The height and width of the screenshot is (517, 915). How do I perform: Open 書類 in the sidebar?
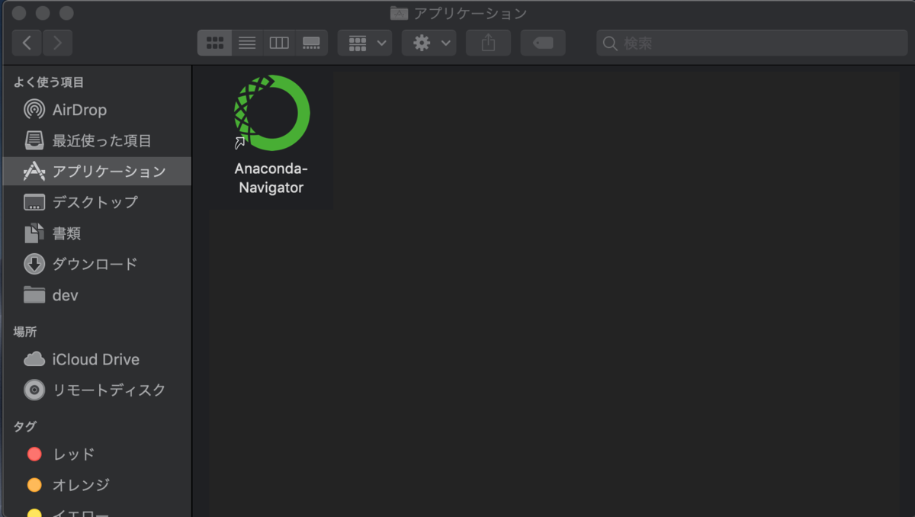click(x=96, y=233)
